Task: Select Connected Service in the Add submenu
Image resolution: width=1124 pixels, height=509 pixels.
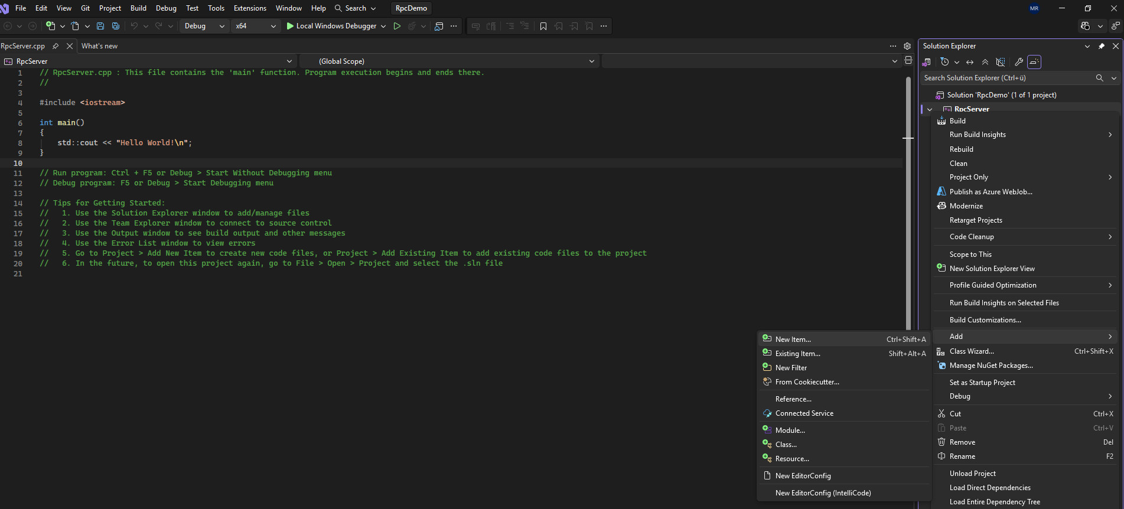Action: 844,413
